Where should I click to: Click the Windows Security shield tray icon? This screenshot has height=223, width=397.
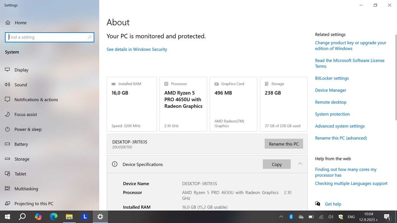click(x=341, y=217)
